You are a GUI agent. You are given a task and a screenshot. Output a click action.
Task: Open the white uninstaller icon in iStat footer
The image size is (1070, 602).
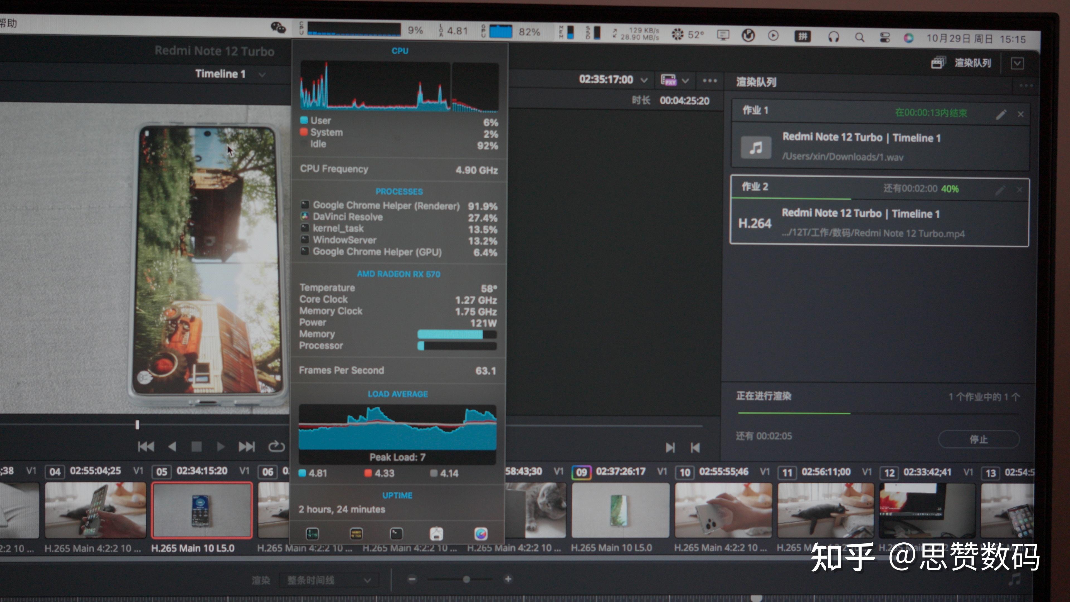pos(436,533)
